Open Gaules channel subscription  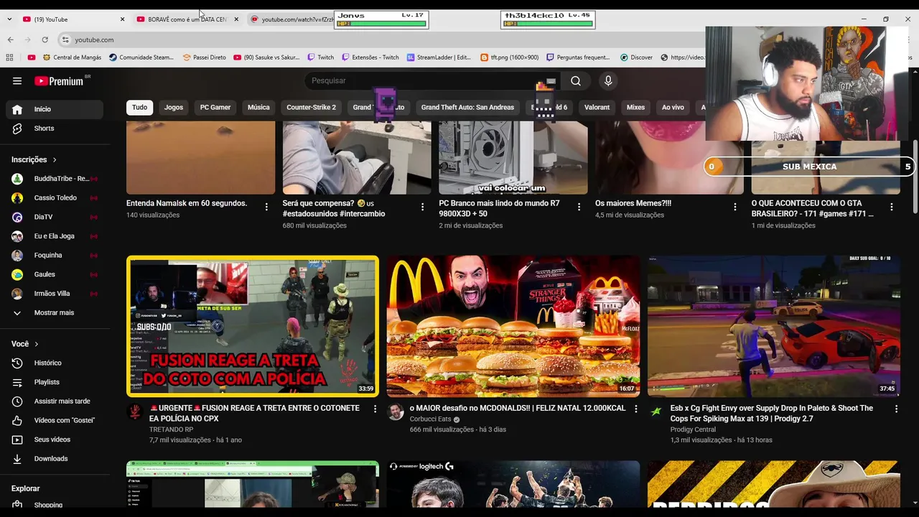[x=55, y=274]
